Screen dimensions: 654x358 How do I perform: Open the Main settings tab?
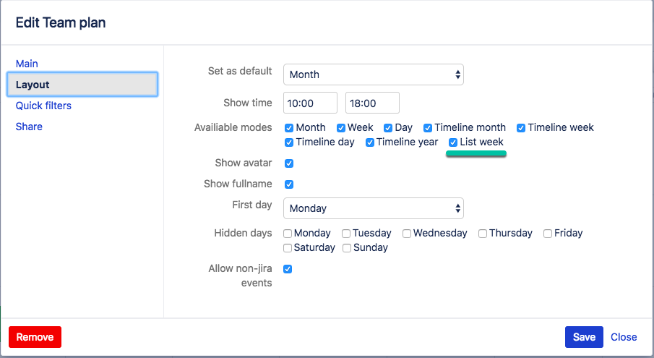(27, 64)
